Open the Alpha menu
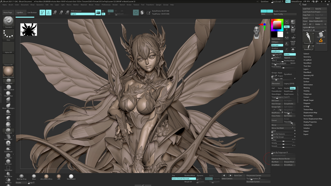 point(4,5)
